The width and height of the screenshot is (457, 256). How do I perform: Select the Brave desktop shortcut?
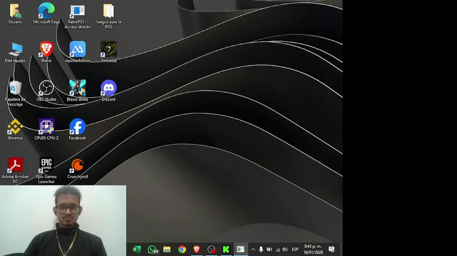point(46,53)
